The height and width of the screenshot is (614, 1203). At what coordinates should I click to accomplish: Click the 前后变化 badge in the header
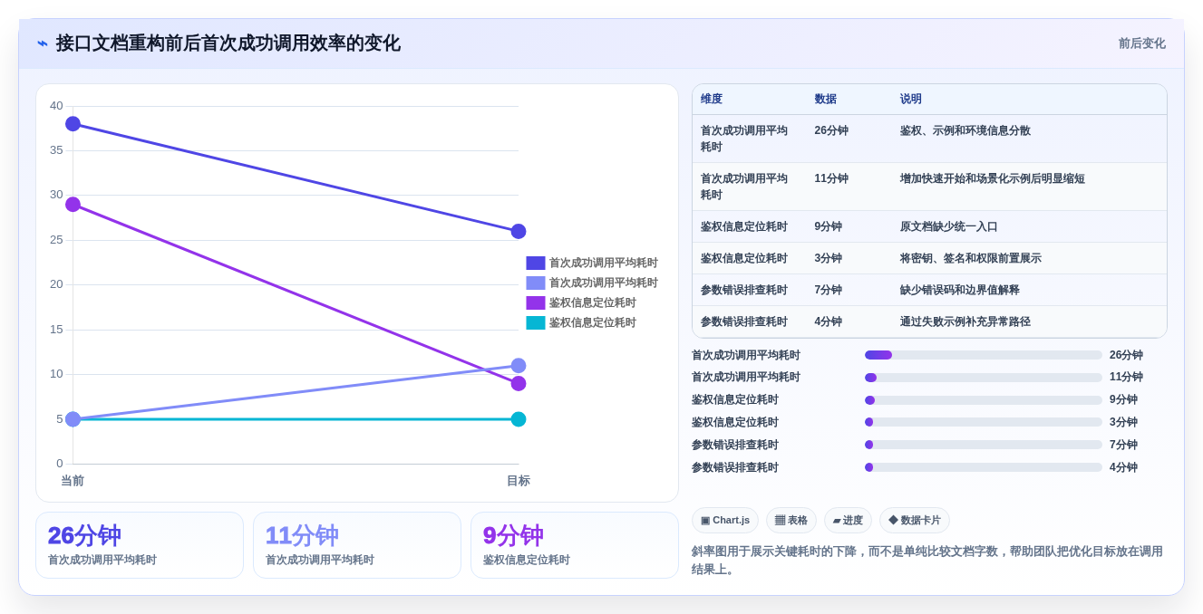pos(1141,43)
